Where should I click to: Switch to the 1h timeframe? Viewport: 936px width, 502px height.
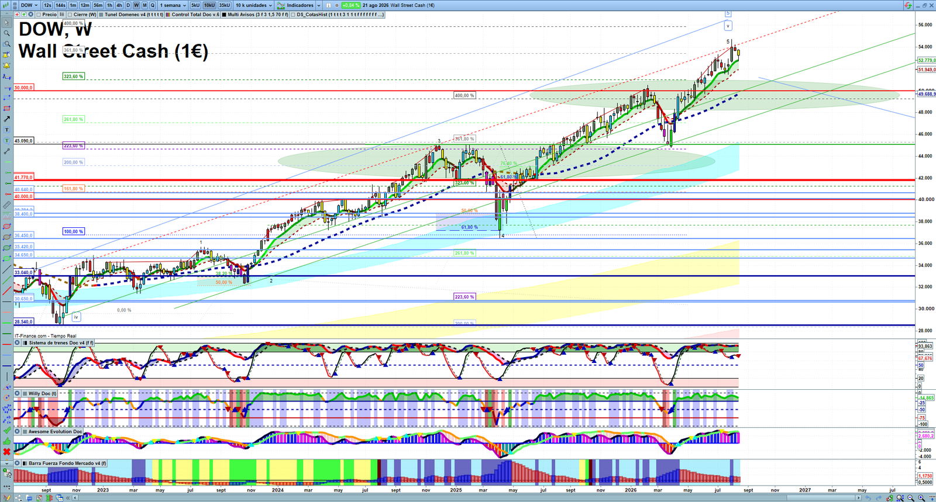pos(109,5)
